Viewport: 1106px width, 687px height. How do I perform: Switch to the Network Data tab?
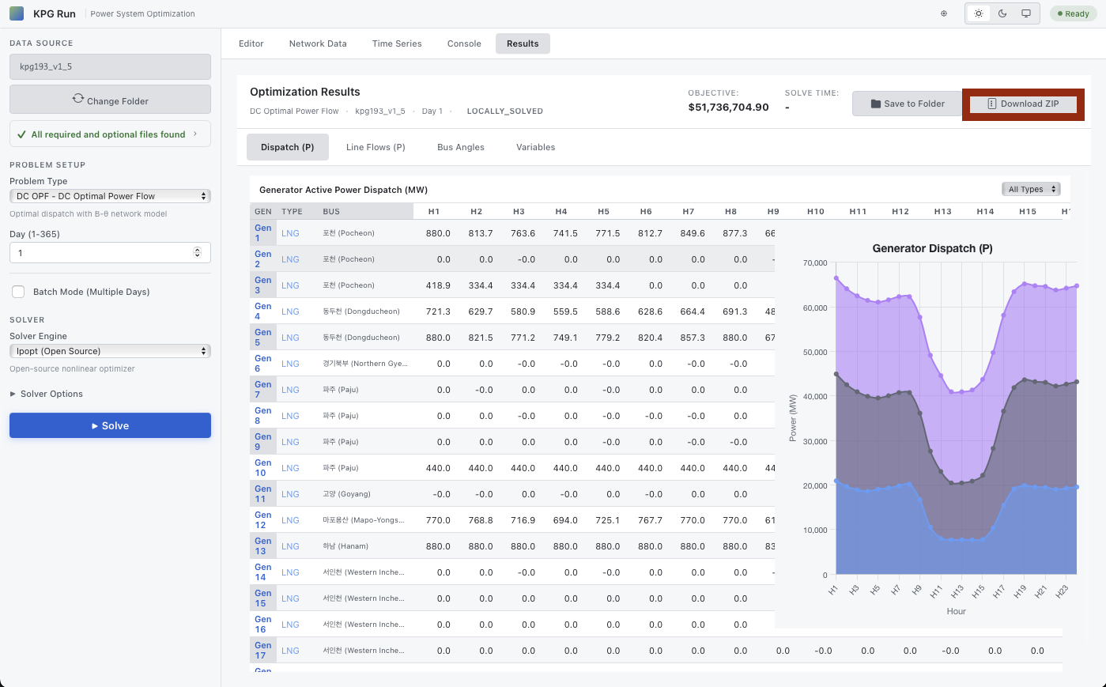318,43
